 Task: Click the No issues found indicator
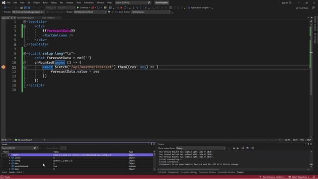pos(23,140)
